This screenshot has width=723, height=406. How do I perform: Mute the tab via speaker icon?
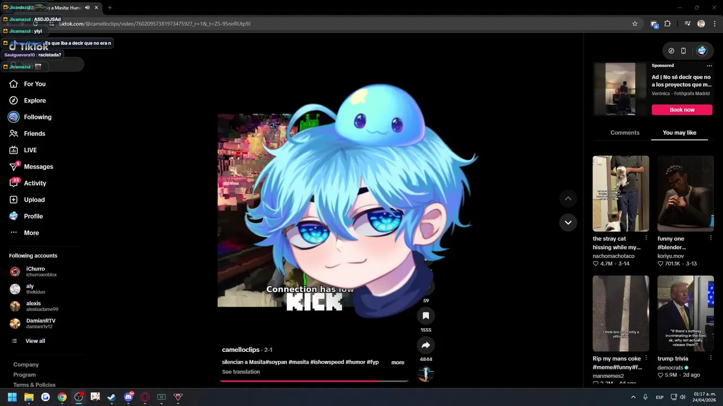click(87, 8)
